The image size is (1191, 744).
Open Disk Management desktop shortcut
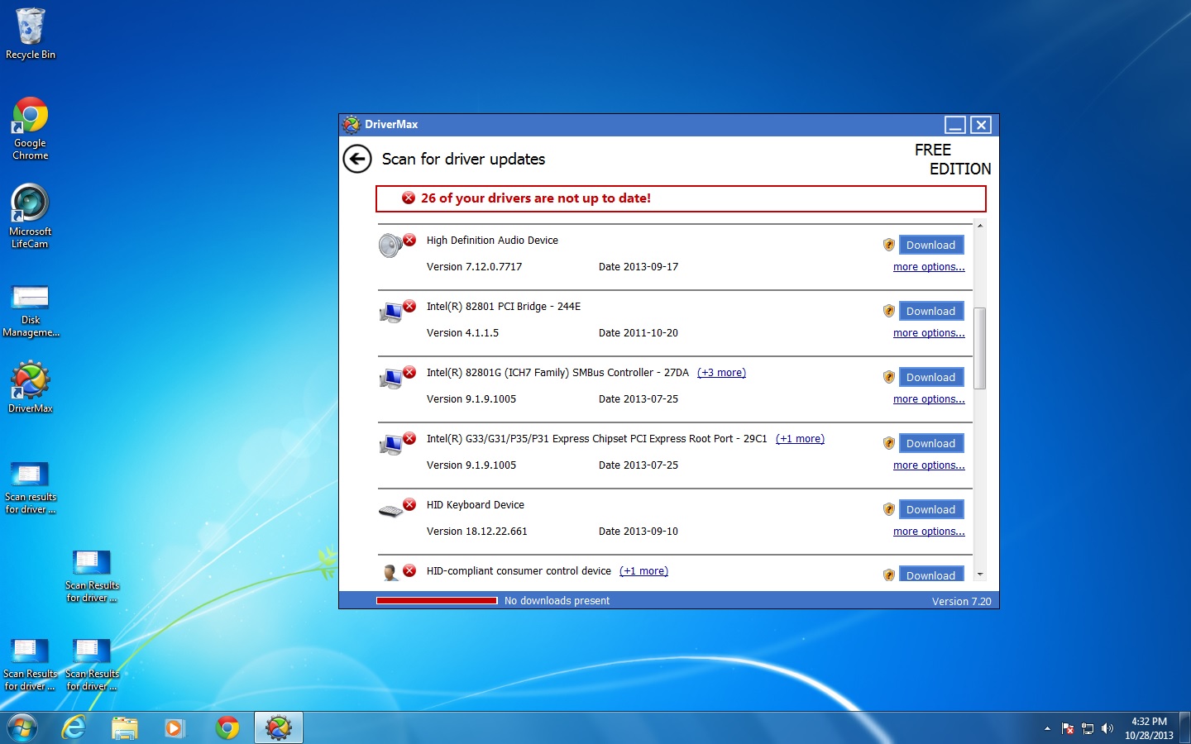[31, 310]
